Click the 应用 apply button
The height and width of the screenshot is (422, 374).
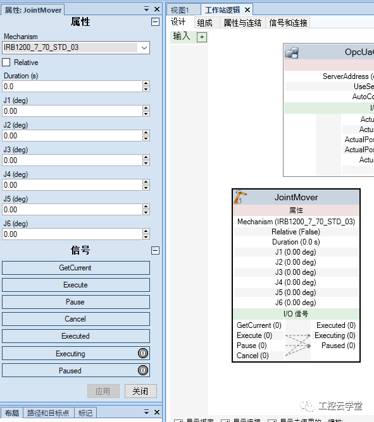click(103, 391)
